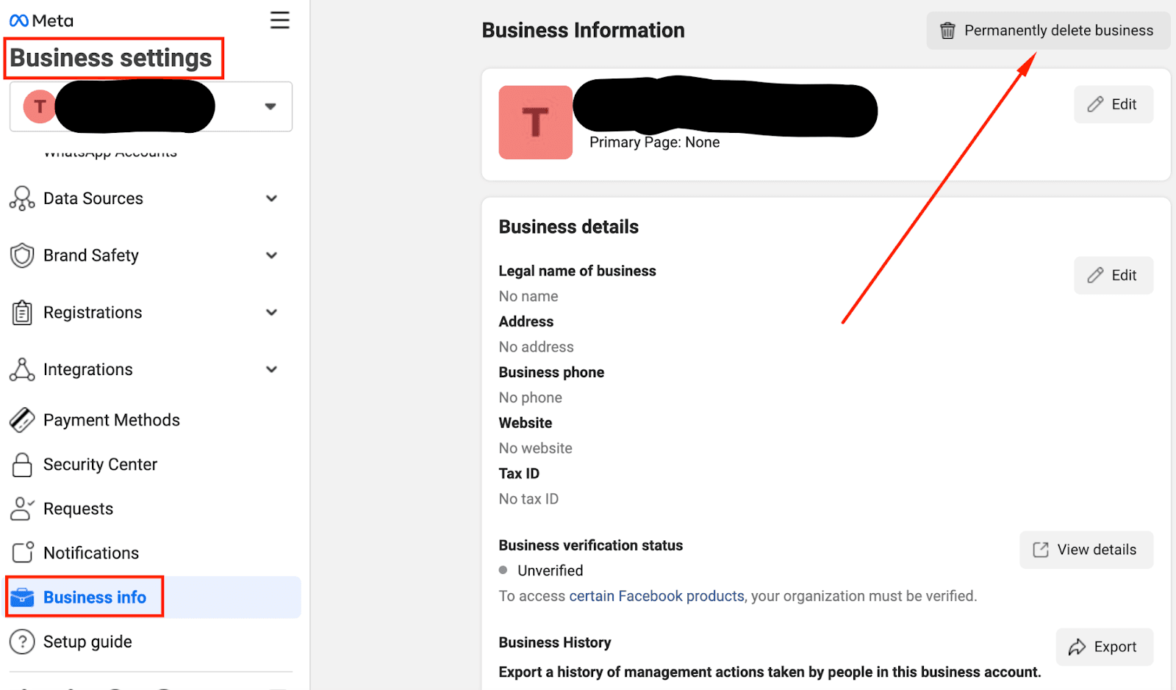1176x690 pixels.
Task: Export the Business History
Action: [x=1104, y=647]
